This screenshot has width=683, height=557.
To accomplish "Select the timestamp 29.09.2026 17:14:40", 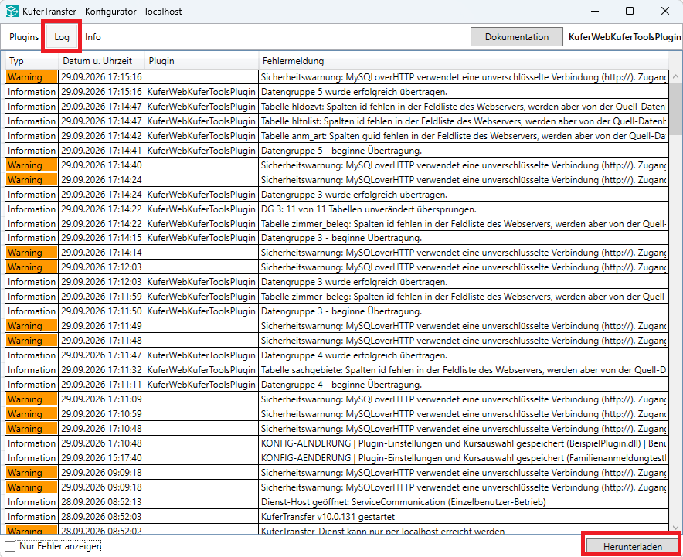I will [x=101, y=165].
